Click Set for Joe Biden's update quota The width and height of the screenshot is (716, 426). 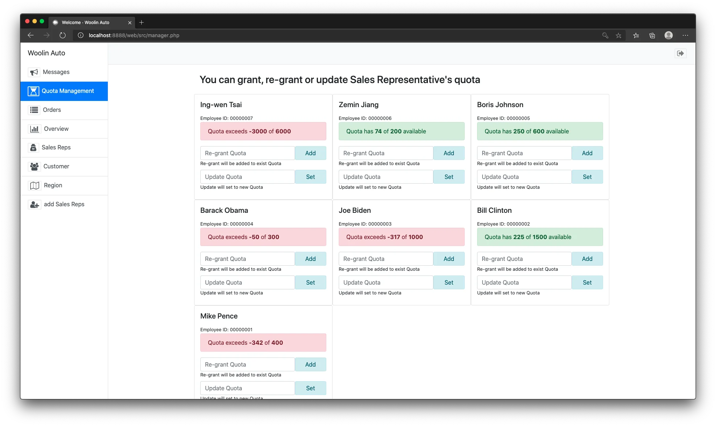449,282
